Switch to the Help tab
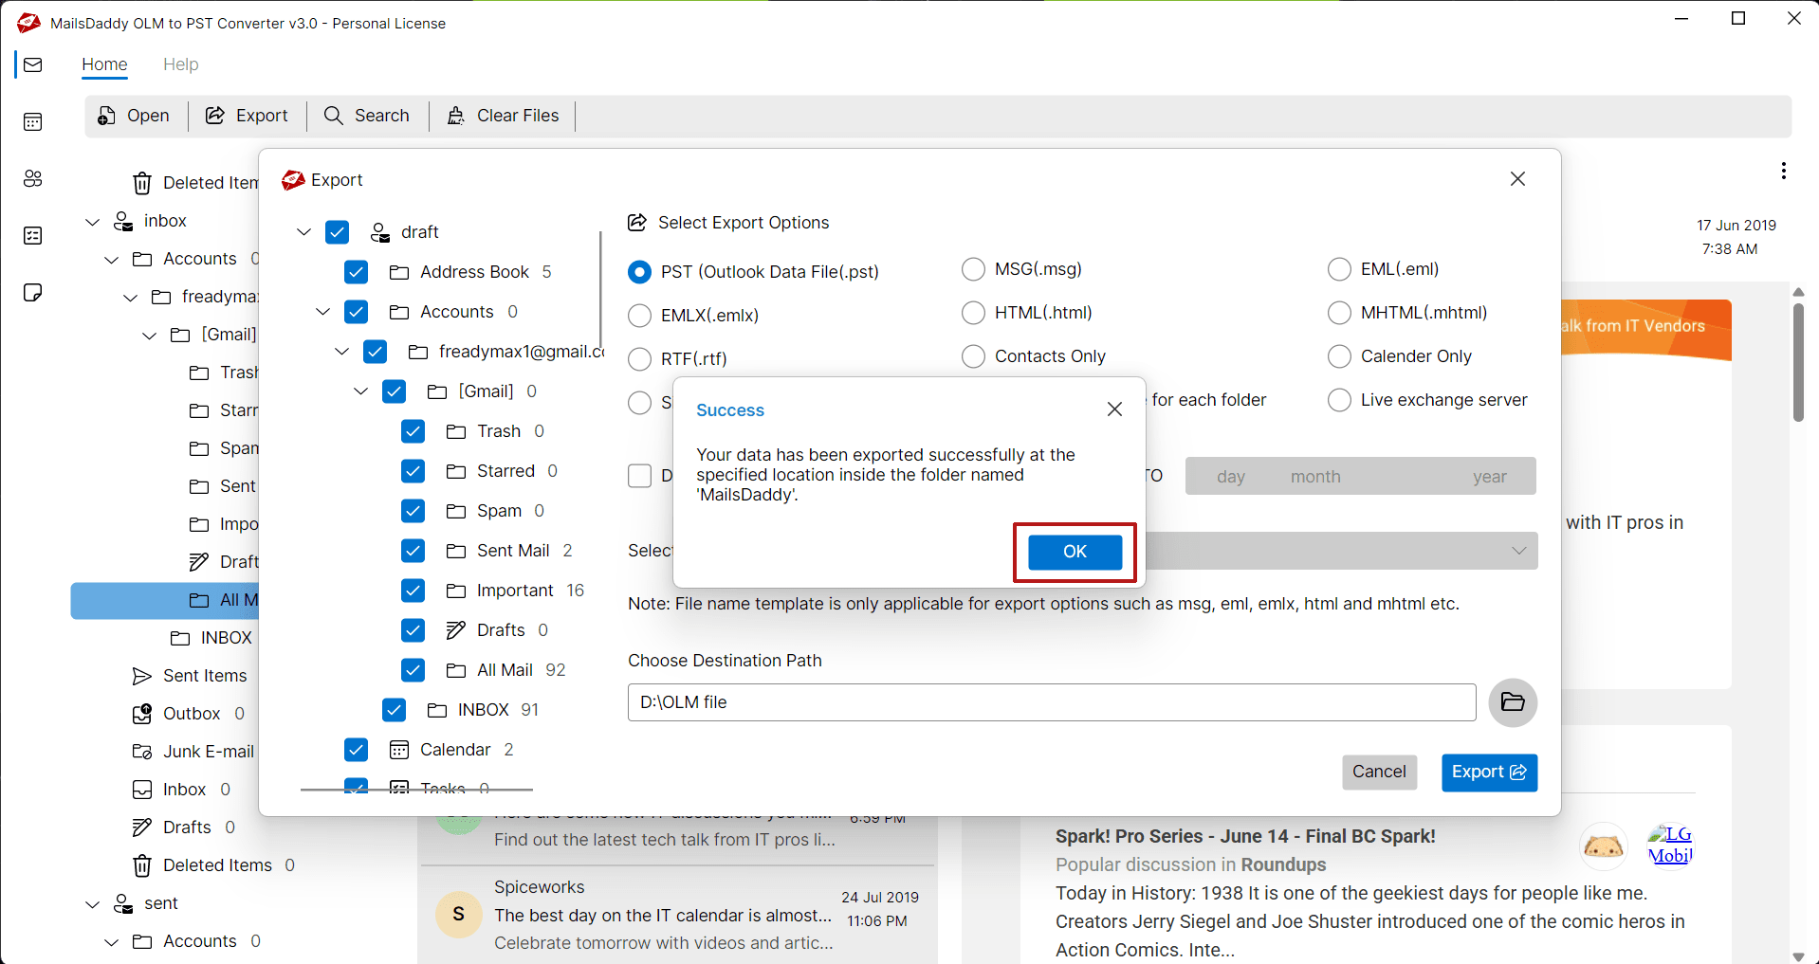This screenshot has height=964, width=1819. tap(180, 64)
